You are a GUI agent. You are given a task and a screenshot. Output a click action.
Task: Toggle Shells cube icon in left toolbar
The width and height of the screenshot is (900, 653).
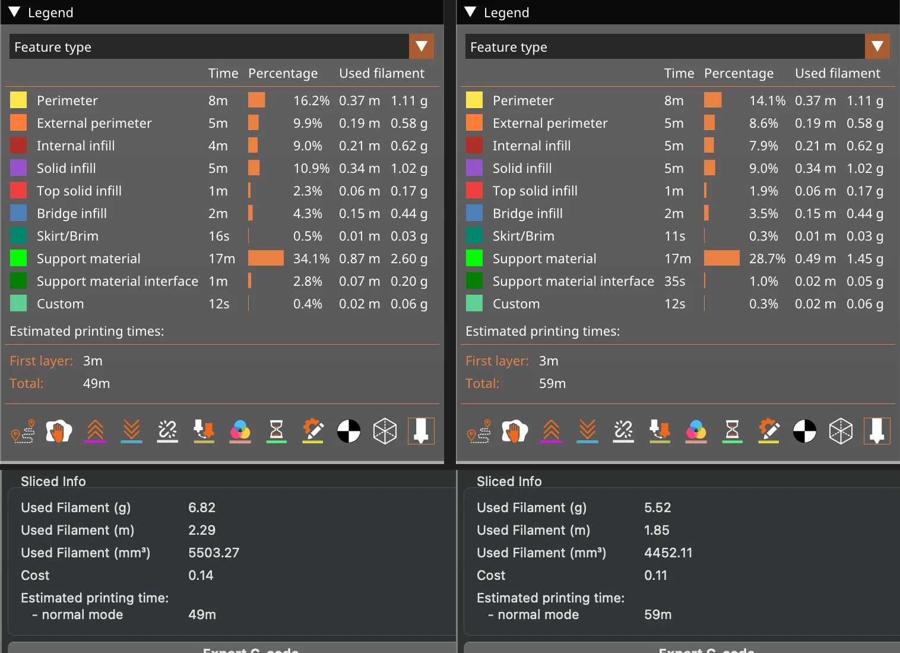click(385, 431)
